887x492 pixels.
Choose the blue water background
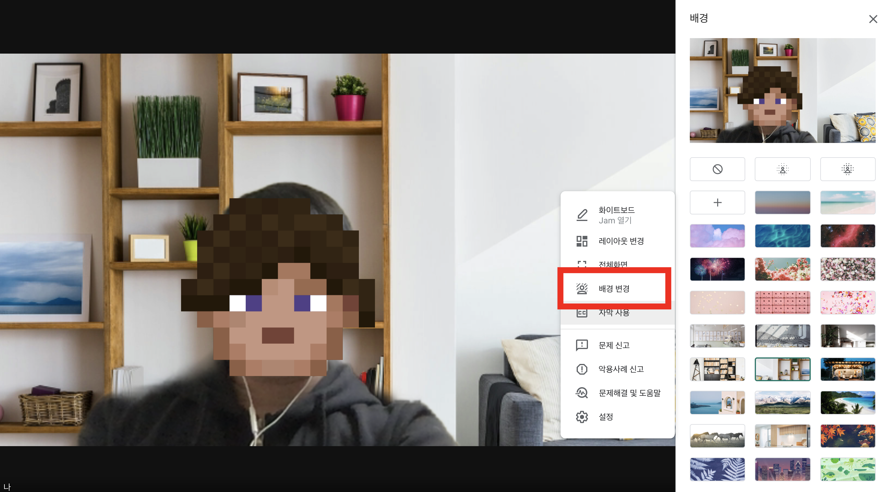pos(782,236)
